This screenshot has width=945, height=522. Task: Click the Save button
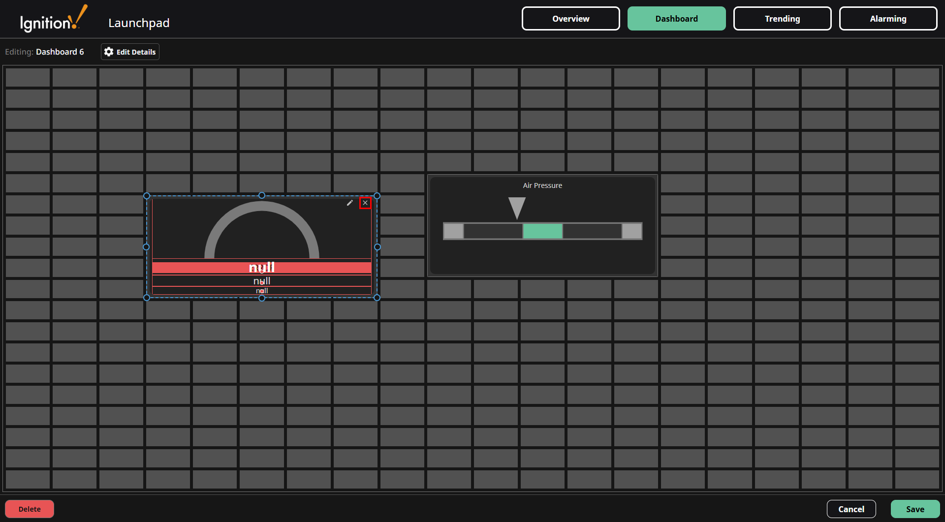(915, 509)
